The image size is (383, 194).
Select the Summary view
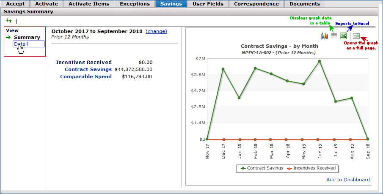point(27,37)
